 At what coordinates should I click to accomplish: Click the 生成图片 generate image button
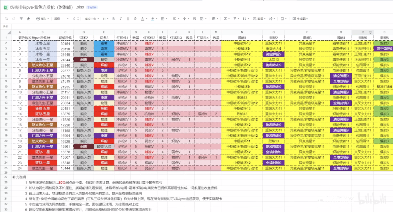300,19
